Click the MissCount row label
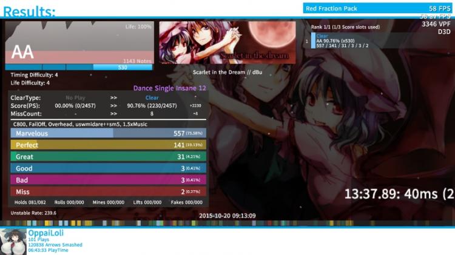The image size is (455, 255). [26, 114]
